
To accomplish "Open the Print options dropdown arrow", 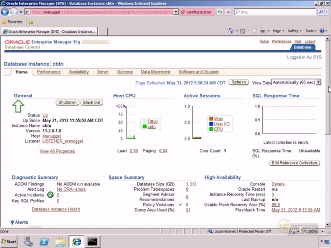I will 269,31.
